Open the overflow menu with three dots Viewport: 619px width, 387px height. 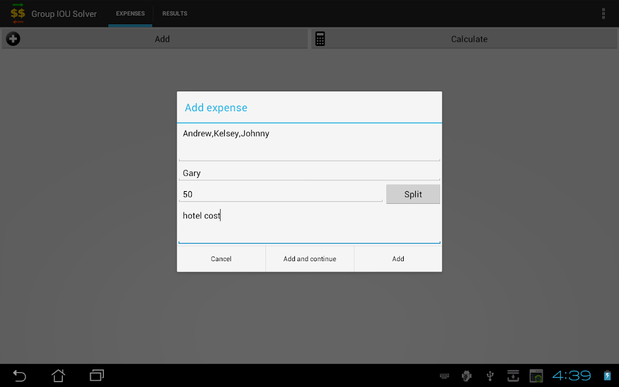click(603, 13)
